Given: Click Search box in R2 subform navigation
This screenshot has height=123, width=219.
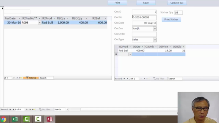Looking at the screenshot, I should [47, 78].
